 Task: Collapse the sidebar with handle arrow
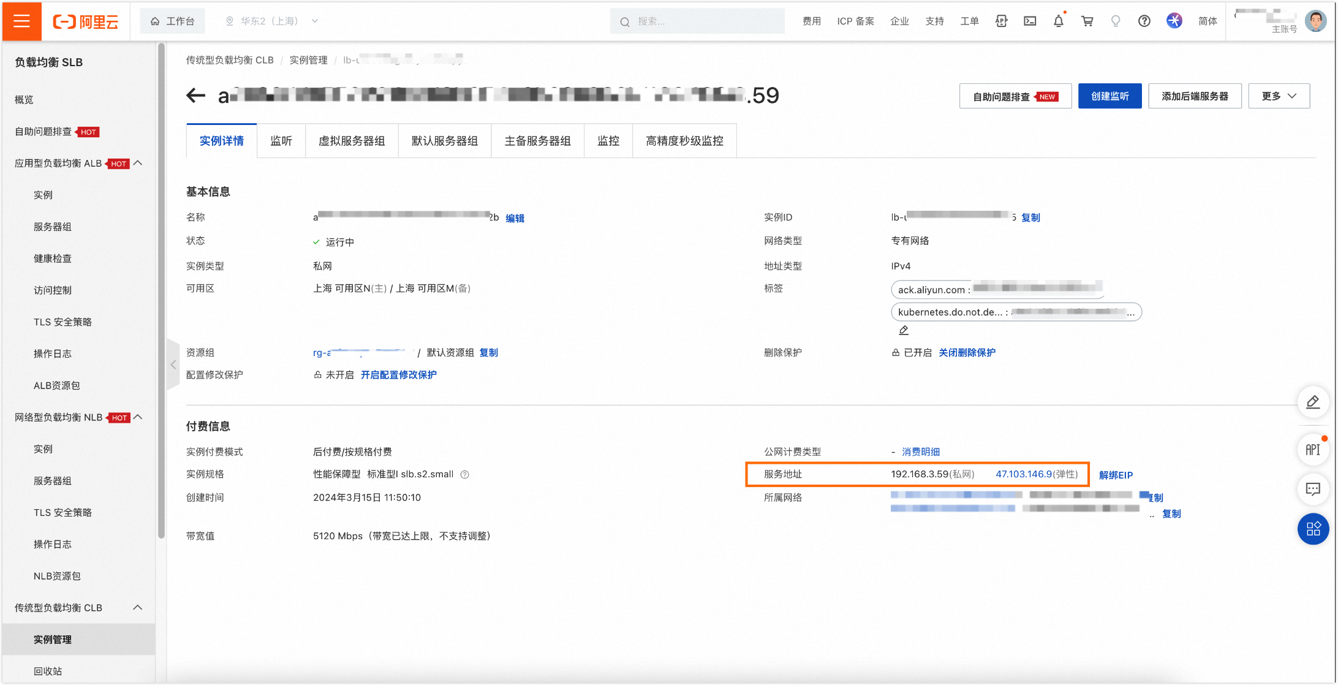pyautogui.click(x=173, y=365)
